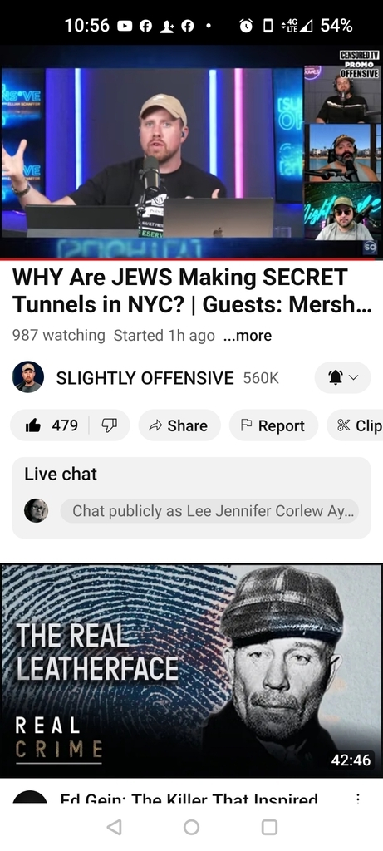Open SLIGHTLY OFFENSIVE channel name

pos(145,378)
